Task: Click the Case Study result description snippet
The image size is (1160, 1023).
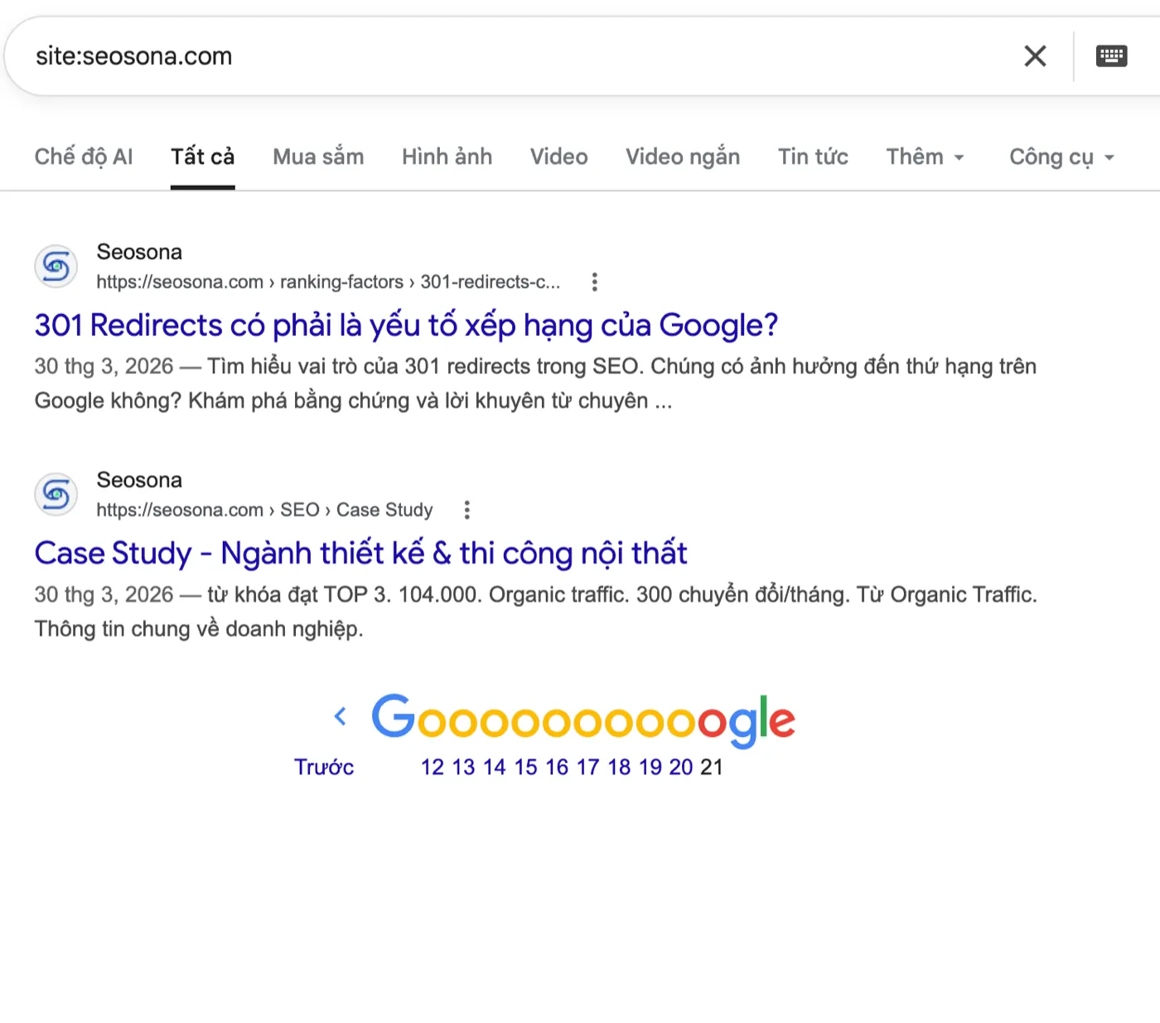Action: (x=535, y=612)
